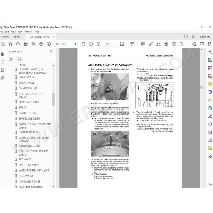Viewport: 213px width, 213px height.
Task: Add bookmark star icon in toolbar
Action: [10, 44]
